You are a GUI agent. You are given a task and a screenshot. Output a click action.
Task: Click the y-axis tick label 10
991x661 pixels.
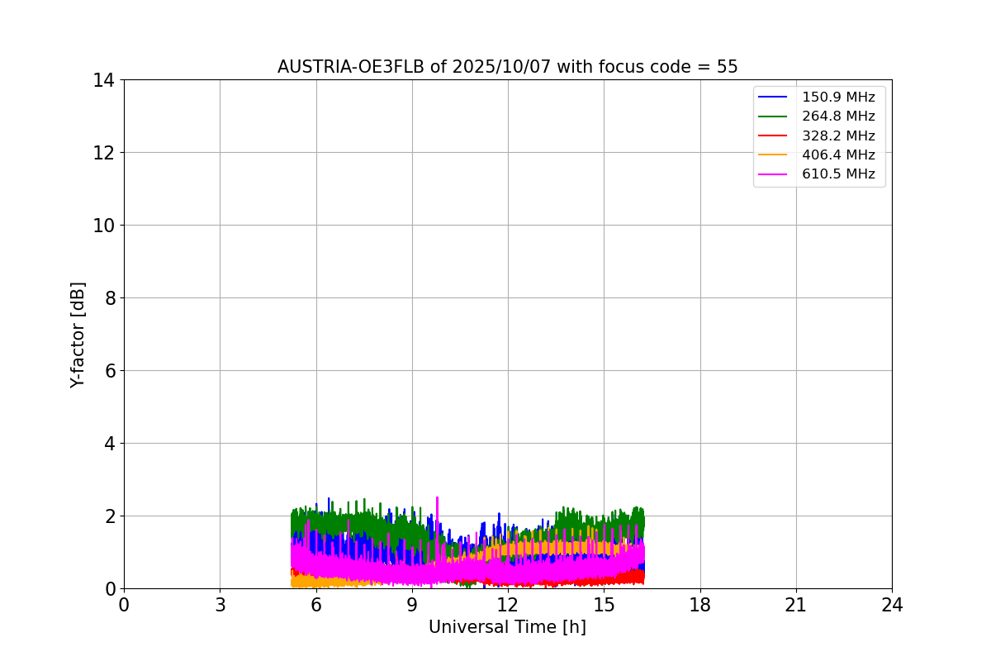tap(103, 226)
